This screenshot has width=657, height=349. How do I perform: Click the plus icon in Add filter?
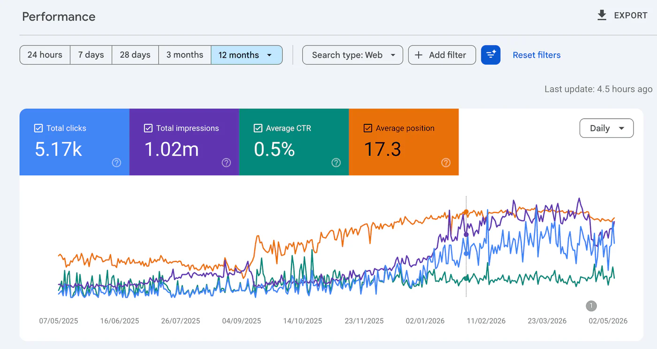point(419,55)
